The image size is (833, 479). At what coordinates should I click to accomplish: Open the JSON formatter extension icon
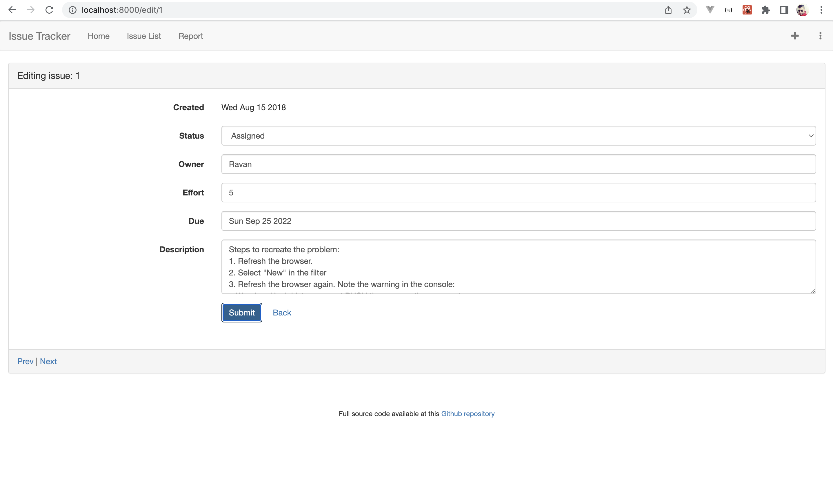tap(728, 10)
